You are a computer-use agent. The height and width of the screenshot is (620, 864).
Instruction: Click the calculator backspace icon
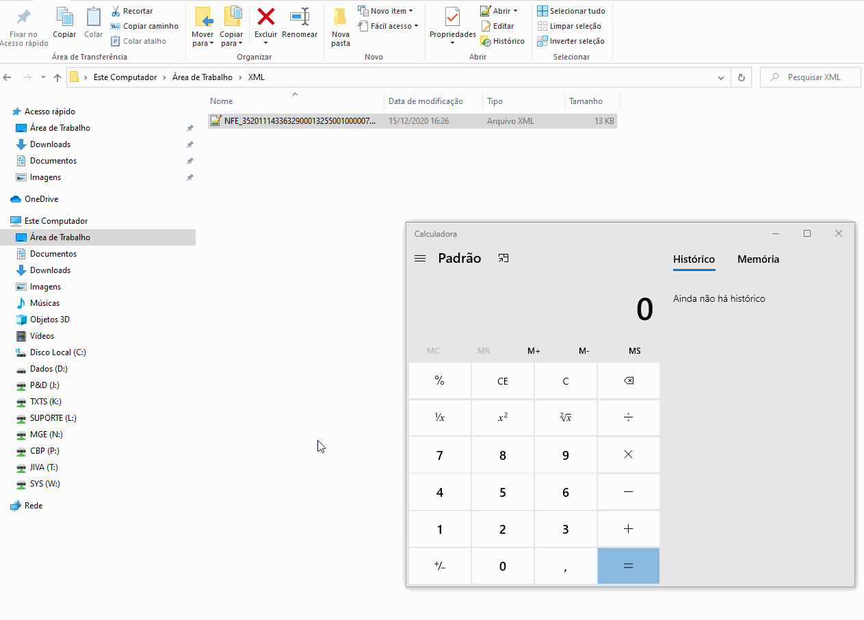629,381
